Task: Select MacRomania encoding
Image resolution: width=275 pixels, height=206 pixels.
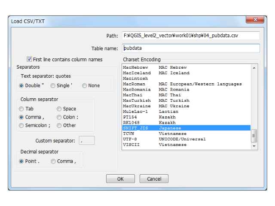Action: coord(186,90)
